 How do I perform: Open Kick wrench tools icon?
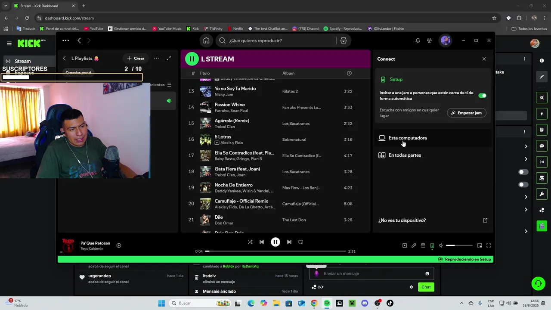point(542,194)
